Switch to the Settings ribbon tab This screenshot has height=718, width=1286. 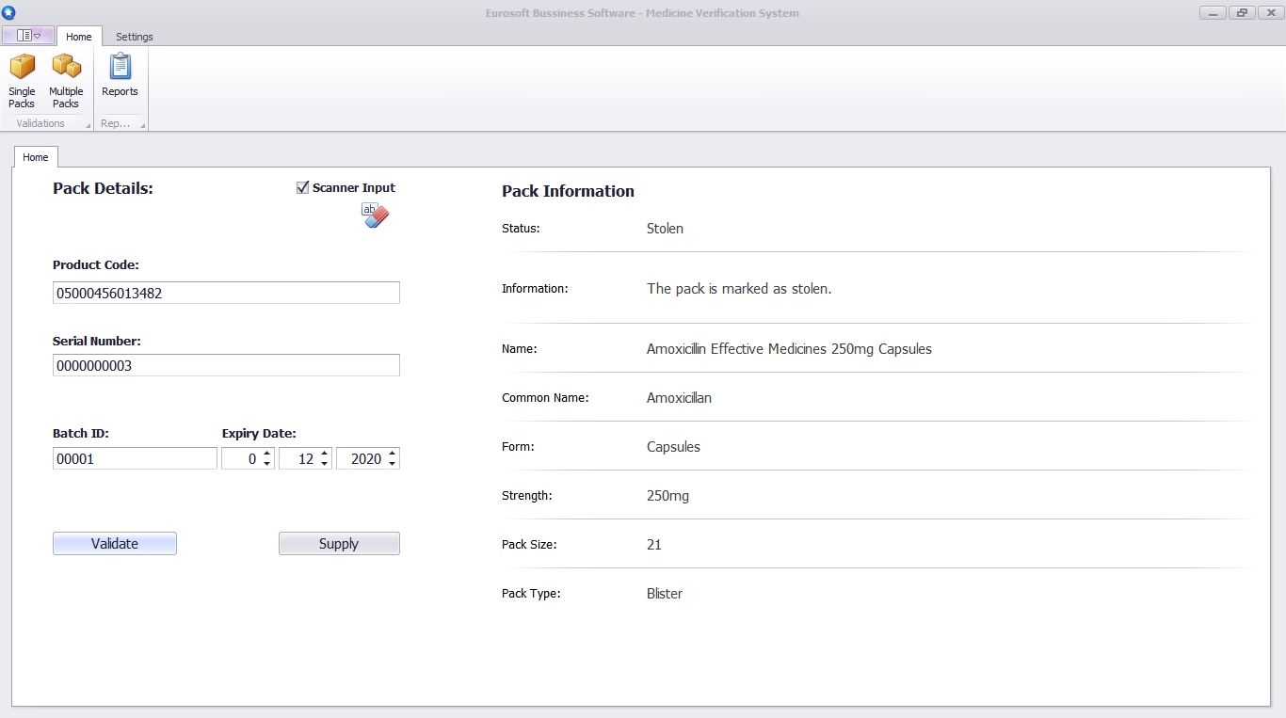[135, 37]
